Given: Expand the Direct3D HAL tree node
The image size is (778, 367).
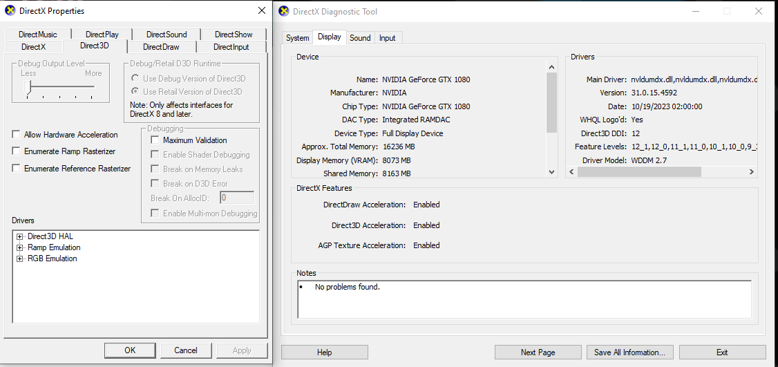Looking at the screenshot, I should coord(20,236).
